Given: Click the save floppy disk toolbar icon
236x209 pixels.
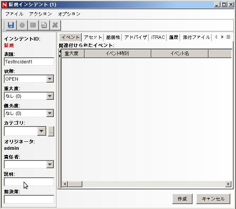Looking at the screenshot, I should (11, 25).
